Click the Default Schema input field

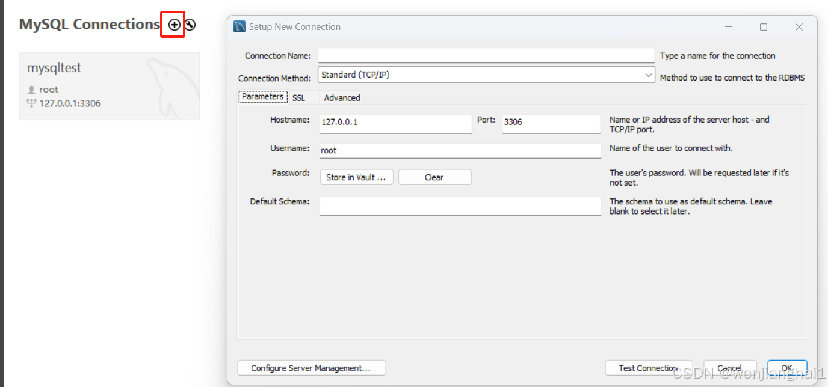click(x=460, y=206)
